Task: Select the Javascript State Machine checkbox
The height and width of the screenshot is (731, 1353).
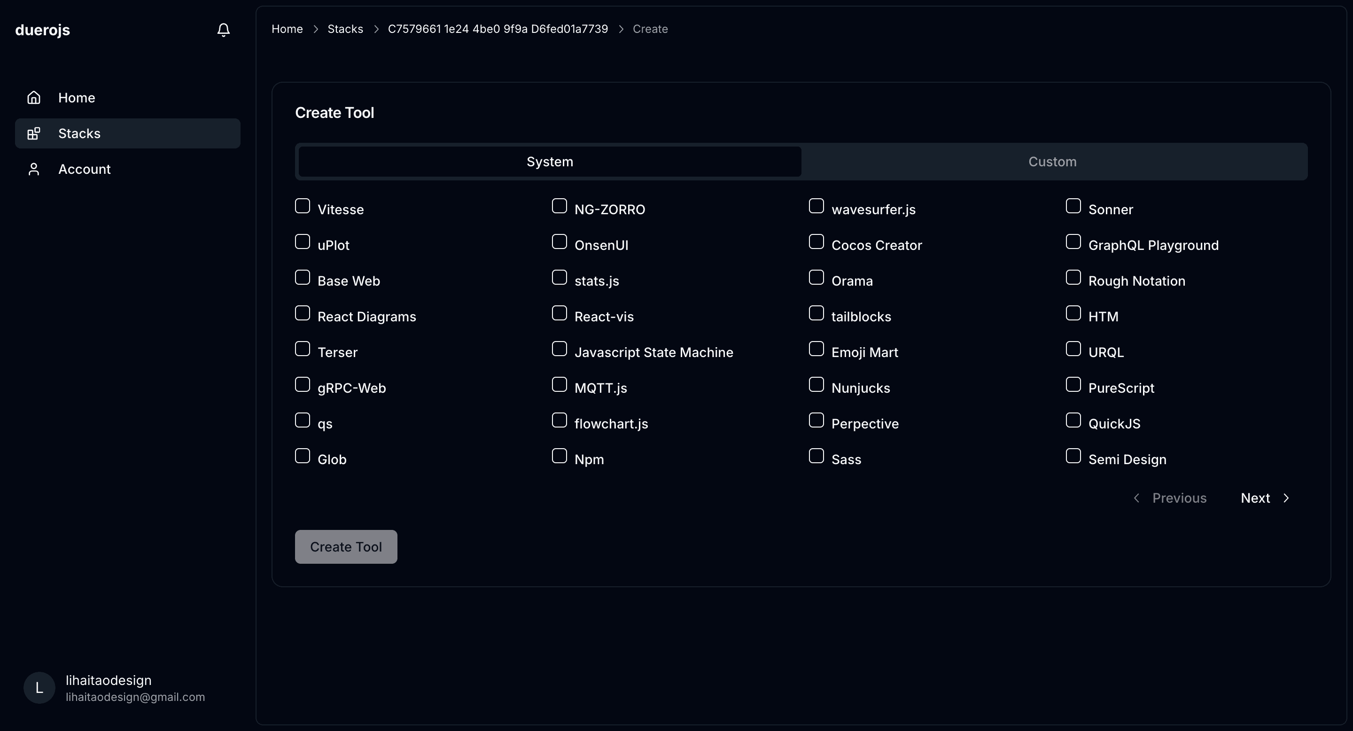Action: [x=560, y=349]
